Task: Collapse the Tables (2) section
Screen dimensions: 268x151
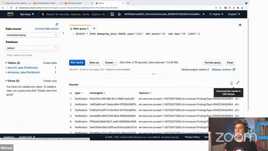Action: pyautogui.click(x=6, y=63)
